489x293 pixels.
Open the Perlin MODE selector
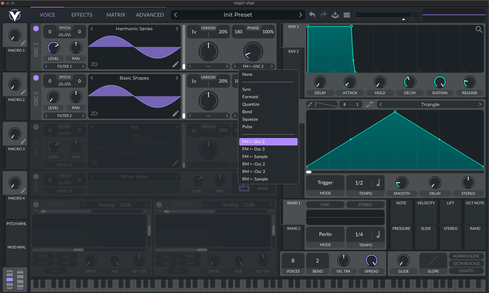[x=325, y=238]
